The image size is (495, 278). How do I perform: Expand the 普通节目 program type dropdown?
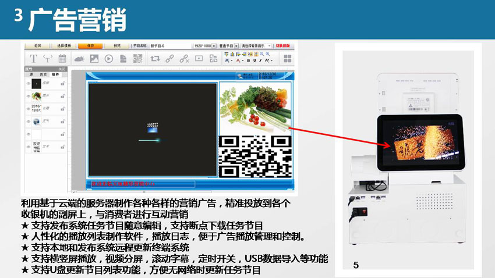[236, 45]
